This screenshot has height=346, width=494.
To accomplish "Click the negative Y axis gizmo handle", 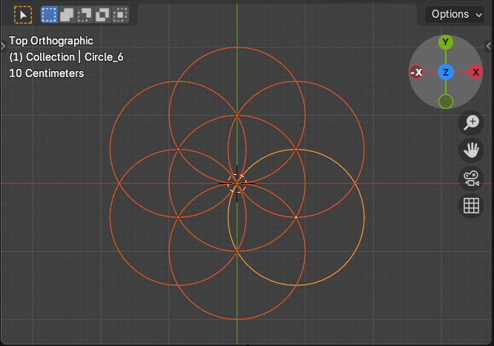I will [446, 102].
